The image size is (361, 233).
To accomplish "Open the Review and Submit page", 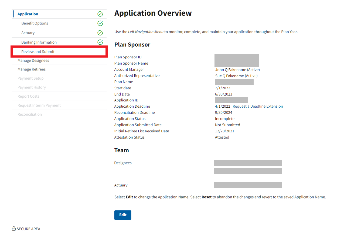I will click(38, 52).
